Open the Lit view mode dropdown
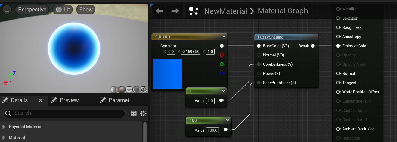397x142 pixels. coord(63,10)
